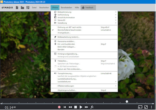
Task: Open the Titeleditor
Action: (x=84, y=61)
